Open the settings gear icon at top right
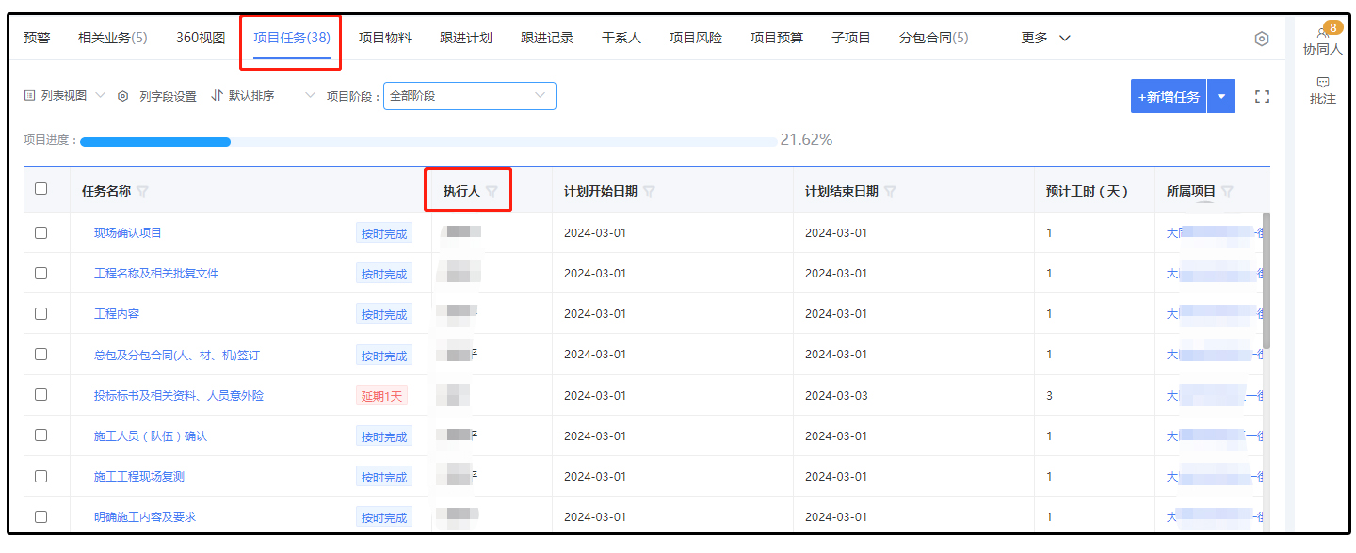Image resolution: width=1356 pixels, height=553 pixels. pos(1261,39)
